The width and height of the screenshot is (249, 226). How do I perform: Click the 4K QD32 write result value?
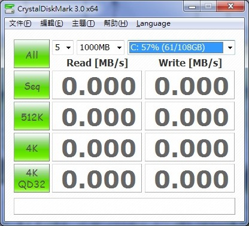pos(190,178)
